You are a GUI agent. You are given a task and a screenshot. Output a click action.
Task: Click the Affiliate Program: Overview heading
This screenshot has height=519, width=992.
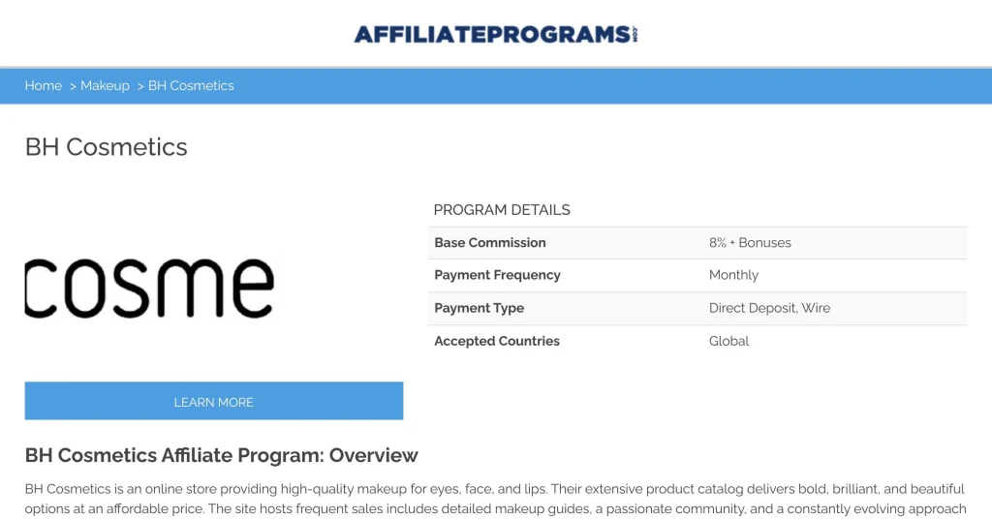point(222,455)
